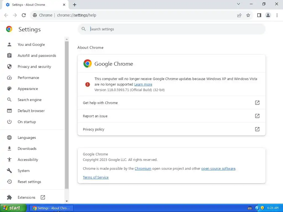Viewport: 283px width, 212px height.
Task: Bookmark this tab with star icon
Action: coord(248,15)
